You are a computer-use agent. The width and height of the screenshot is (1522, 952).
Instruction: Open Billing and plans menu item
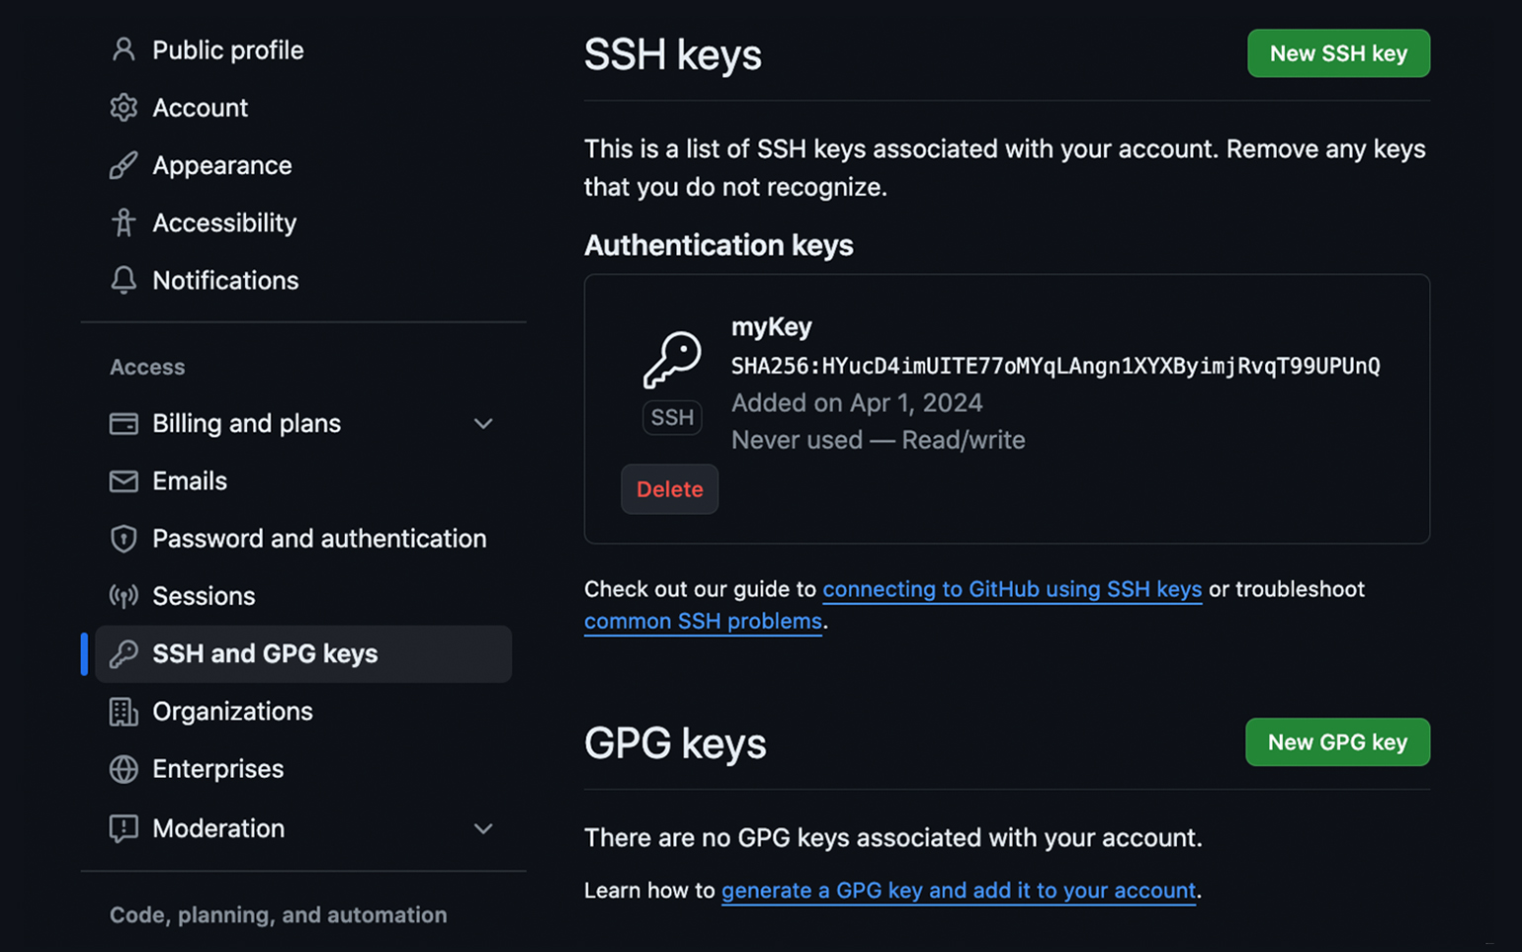click(x=302, y=423)
